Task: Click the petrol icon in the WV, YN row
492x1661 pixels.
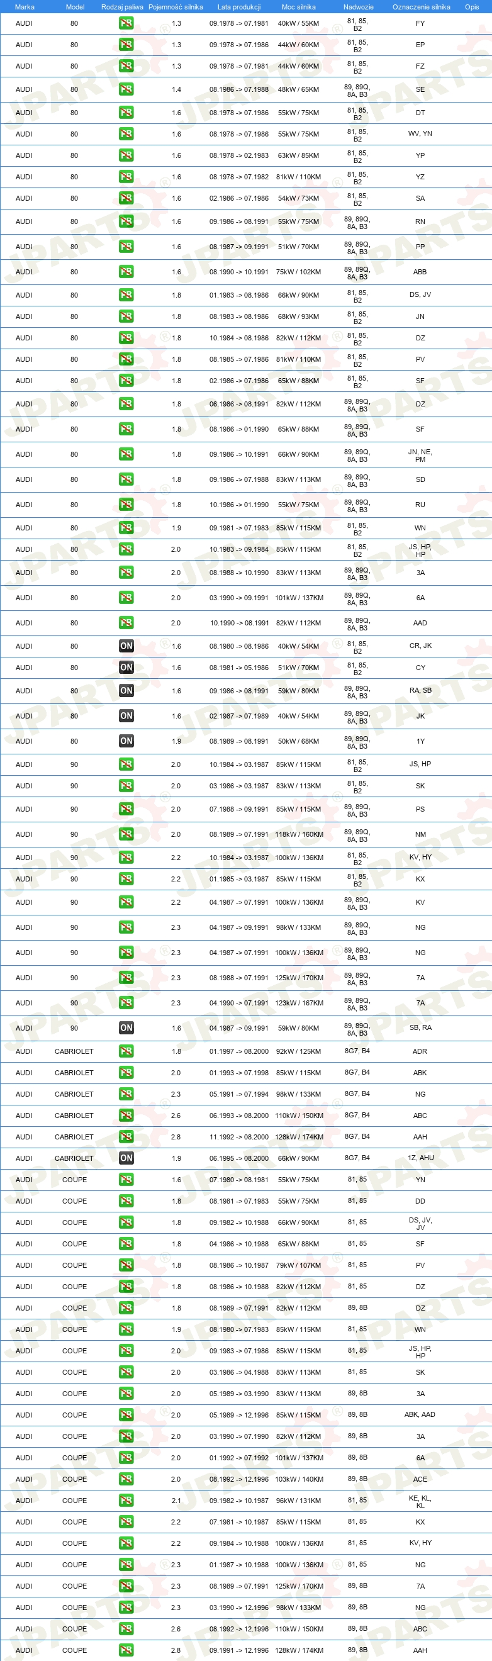Action: [126, 133]
